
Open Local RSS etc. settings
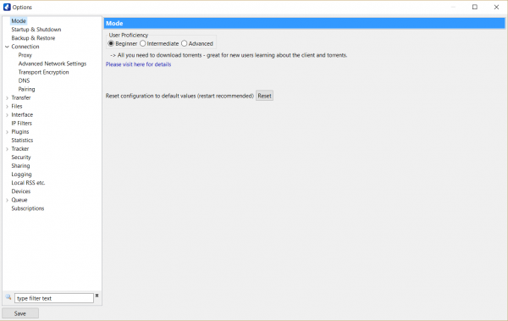(x=28, y=183)
